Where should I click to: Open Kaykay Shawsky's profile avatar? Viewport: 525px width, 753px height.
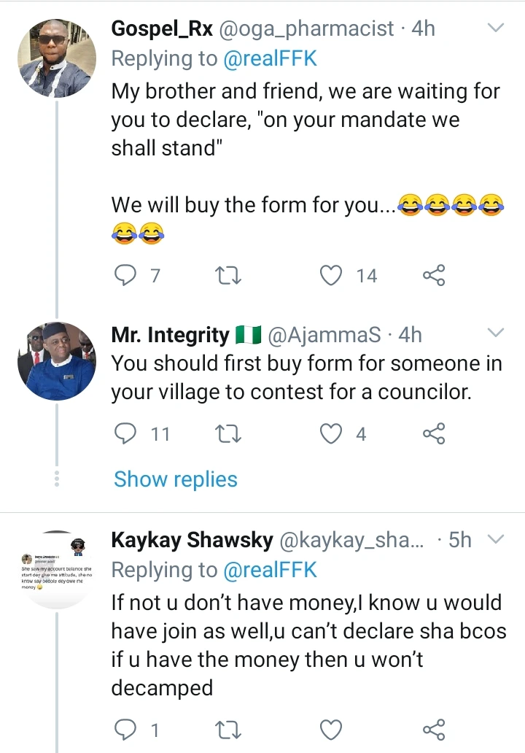coord(56,569)
